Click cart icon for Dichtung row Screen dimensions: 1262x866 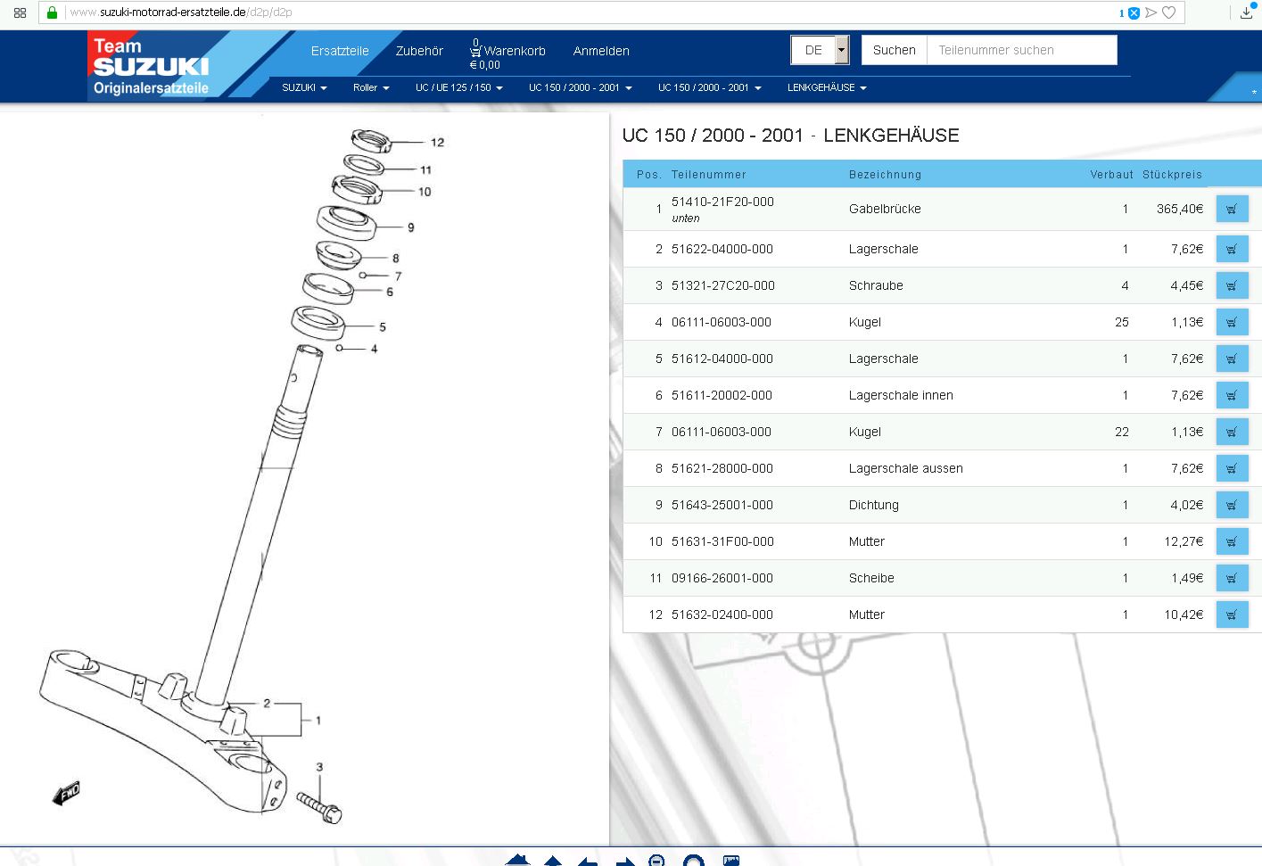click(1232, 506)
